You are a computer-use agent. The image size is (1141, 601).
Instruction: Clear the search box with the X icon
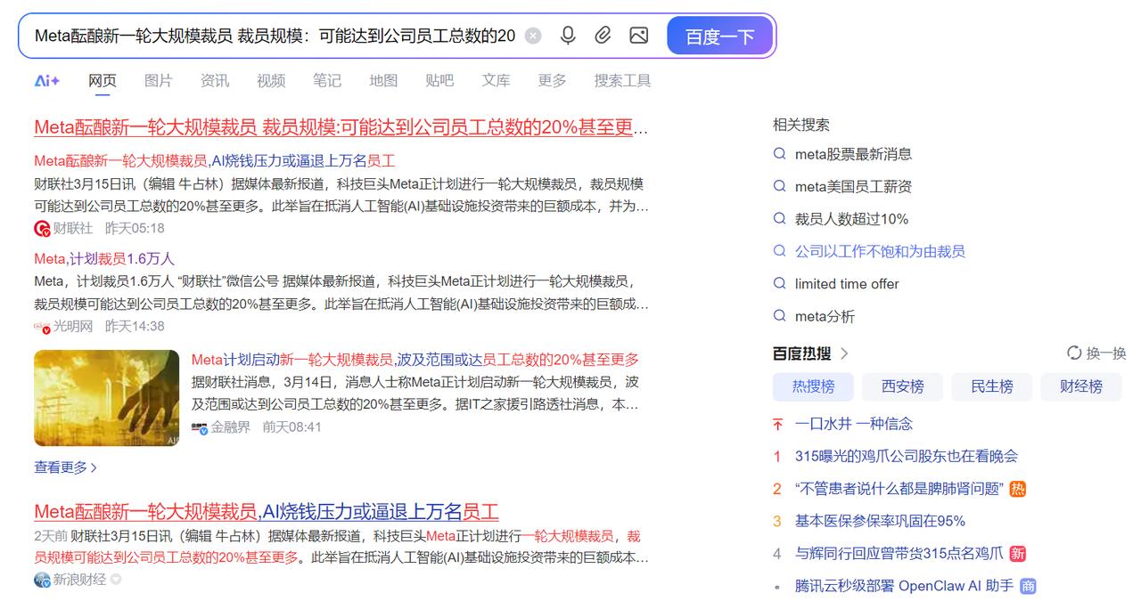533,36
